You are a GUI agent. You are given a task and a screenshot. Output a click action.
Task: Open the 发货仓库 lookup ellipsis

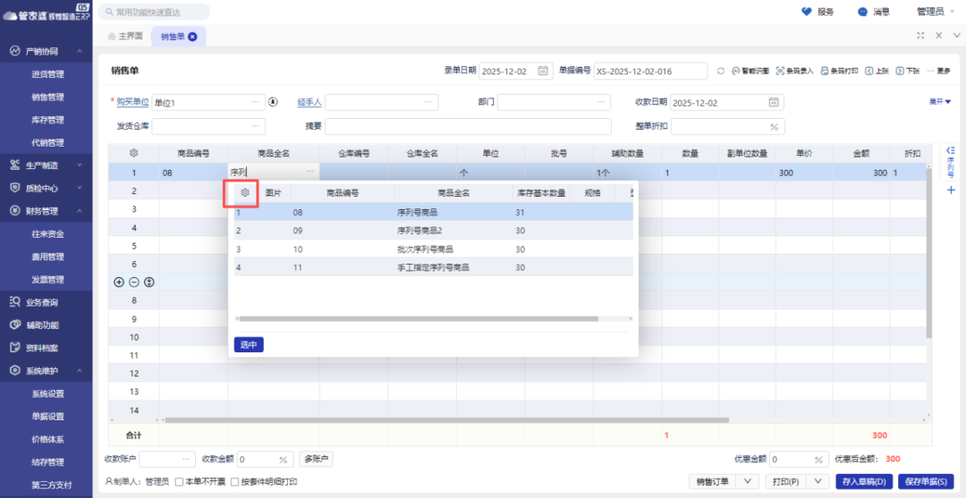pos(256,126)
